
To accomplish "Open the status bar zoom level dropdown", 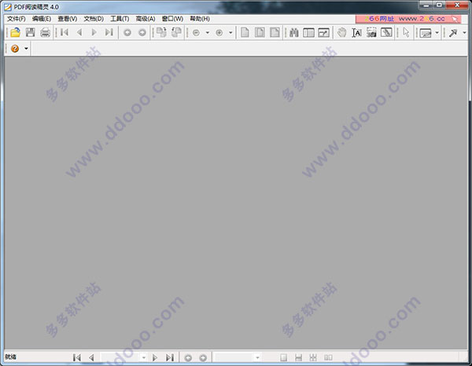I will (x=257, y=357).
